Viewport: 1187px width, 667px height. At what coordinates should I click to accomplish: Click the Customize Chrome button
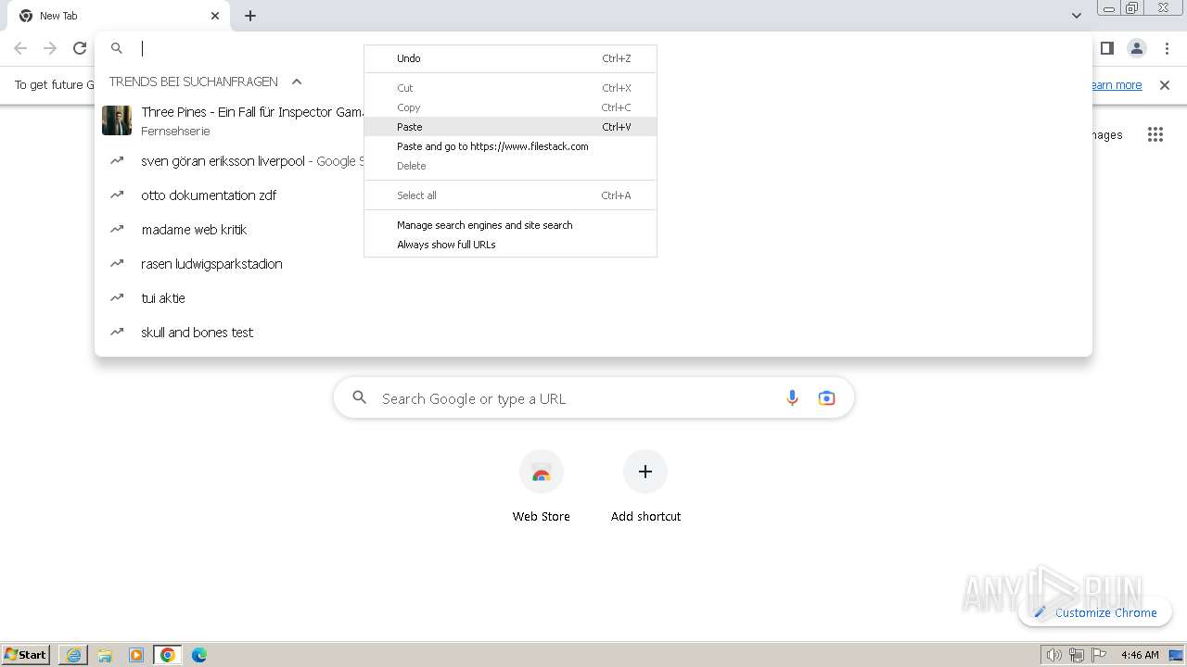(1095, 612)
